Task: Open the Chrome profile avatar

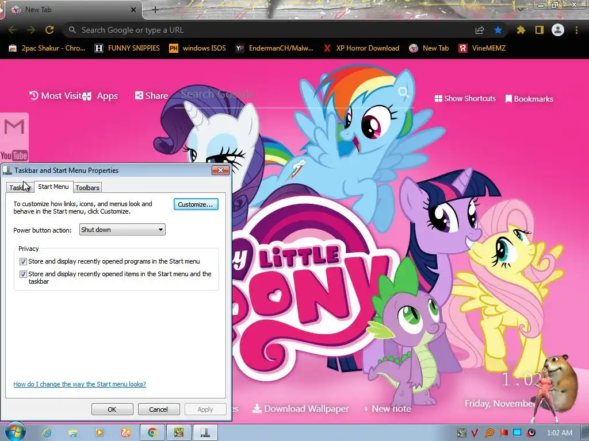Action: (x=558, y=30)
